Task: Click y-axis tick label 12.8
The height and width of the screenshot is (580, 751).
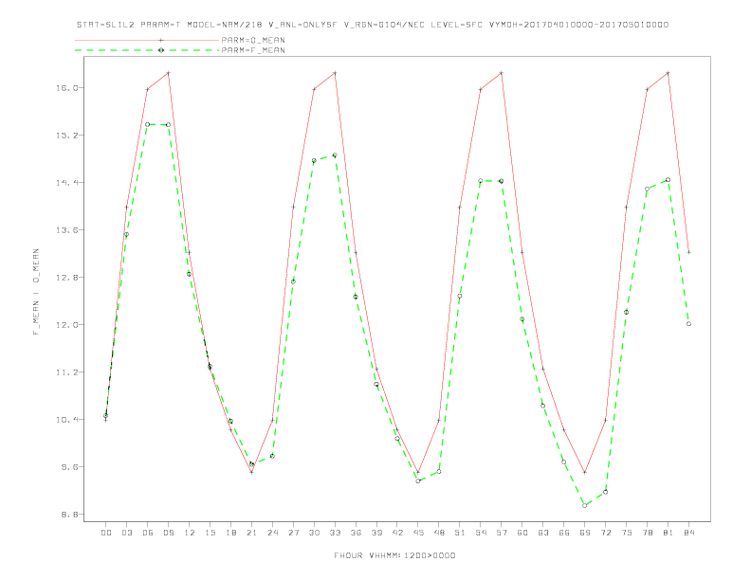Action: tap(66, 278)
